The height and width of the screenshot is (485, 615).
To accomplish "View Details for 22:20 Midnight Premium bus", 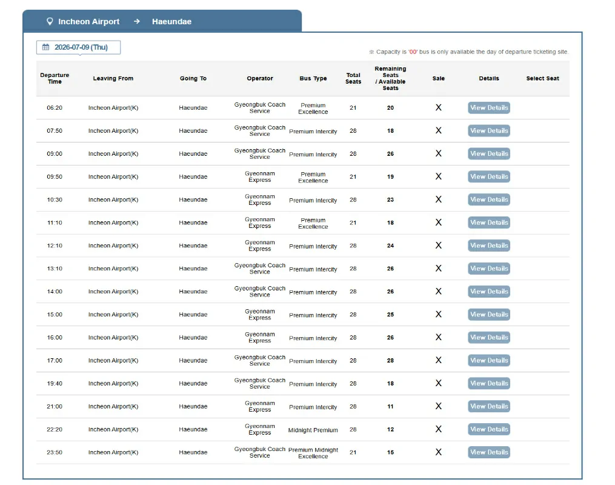I will [489, 429].
